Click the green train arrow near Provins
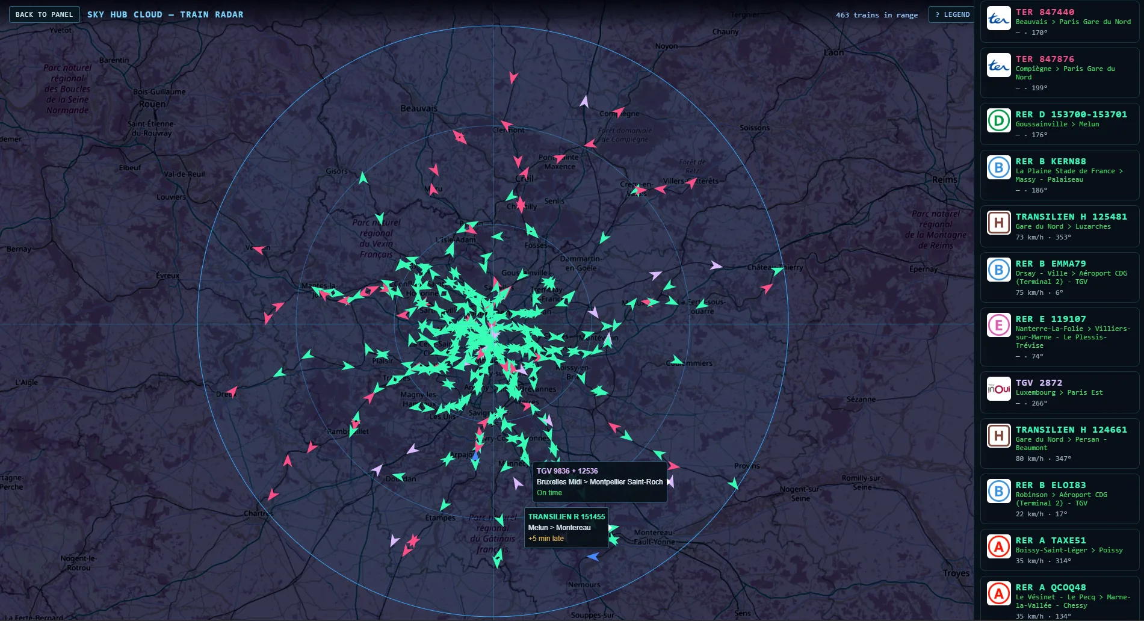This screenshot has width=1144, height=621. 733,483
